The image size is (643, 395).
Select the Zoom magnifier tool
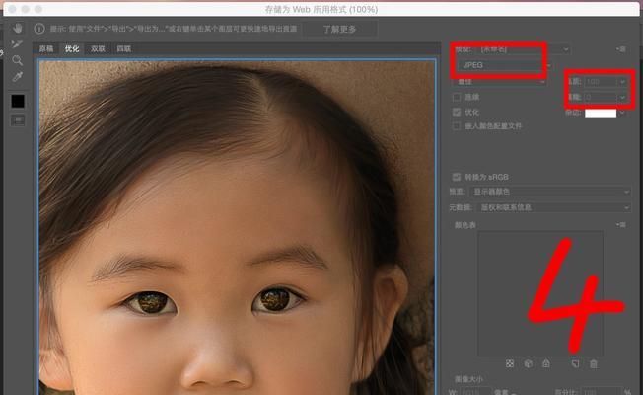click(x=17, y=60)
